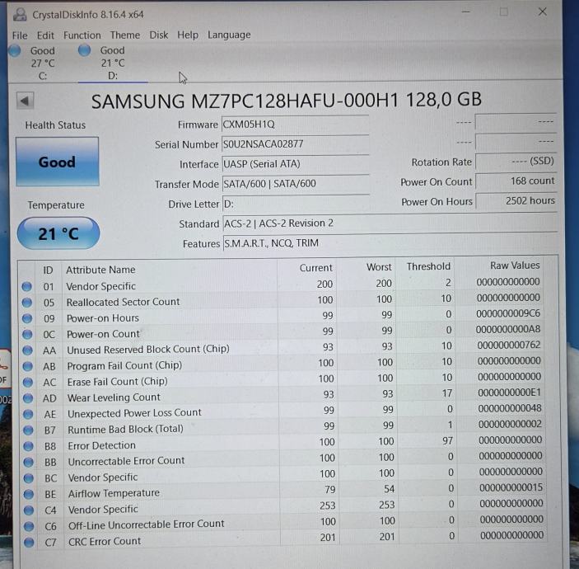Click the ID column header
This screenshot has height=569, width=579.
(48, 270)
